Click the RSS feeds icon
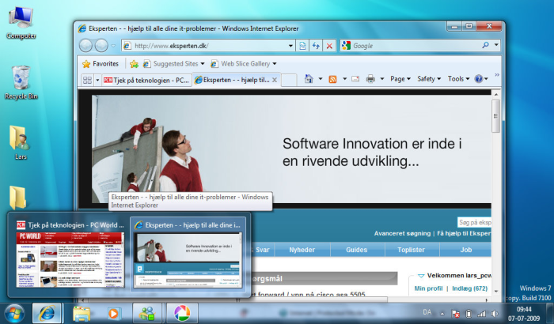 click(x=332, y=79)
